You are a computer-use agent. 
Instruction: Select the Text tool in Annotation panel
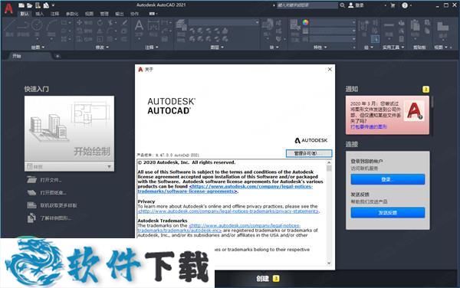click(x=139, y=28)
